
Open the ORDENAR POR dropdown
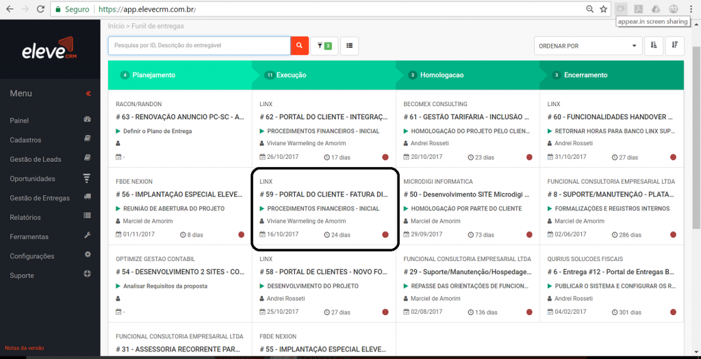coord(588,46)
